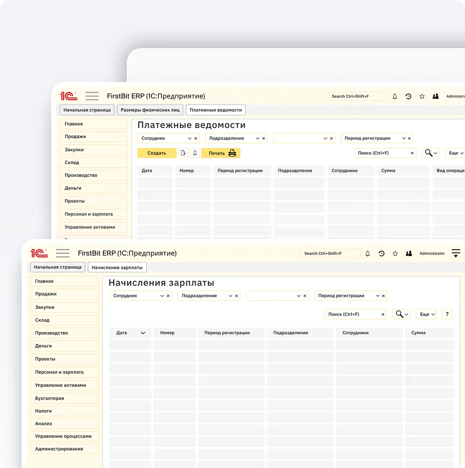Open the history clock icon in the Платежные ведомости window
Image resolution: width=465 pixels, height=468 pixels.
click(x=408, y=96)
